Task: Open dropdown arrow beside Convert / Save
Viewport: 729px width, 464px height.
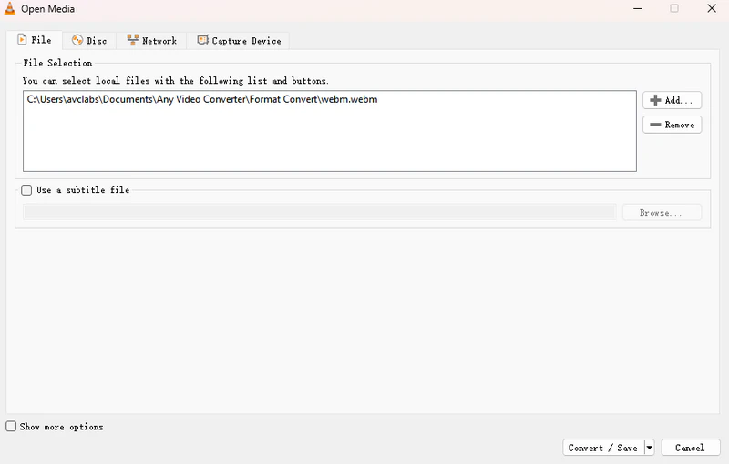Action: (x=650, y=448)
